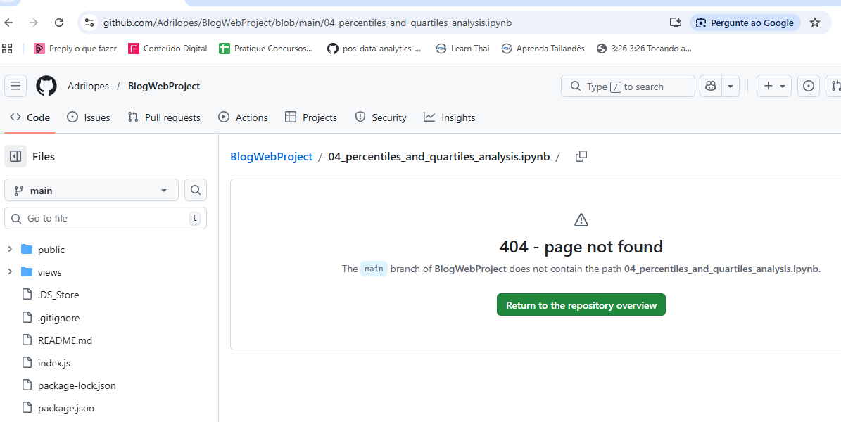Open notifications via the Issues-style circle icon
The width and height of the screenshot is (841, 422).
[x=808, y=86]
